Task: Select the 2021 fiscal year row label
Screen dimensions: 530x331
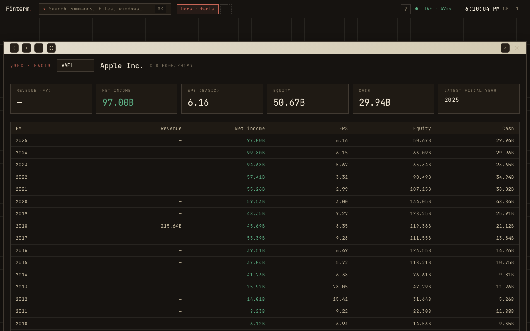Action: [x=22, y=189]
